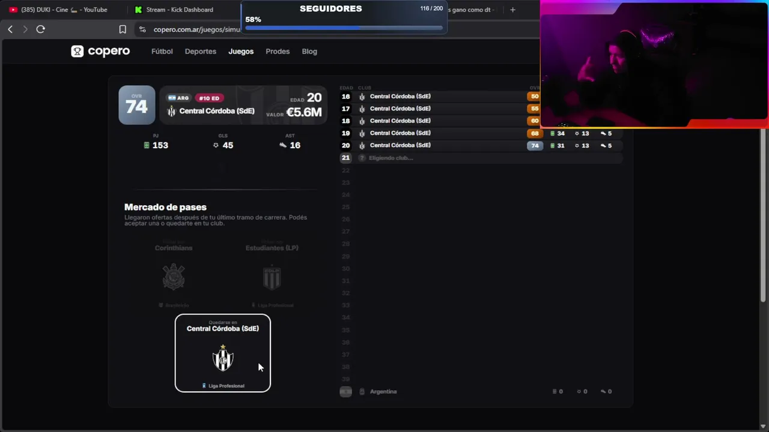The width and height of the screenshot is (769, 432).
Task: Click the browser forward arrow
Action: click(x=25, y=29)
